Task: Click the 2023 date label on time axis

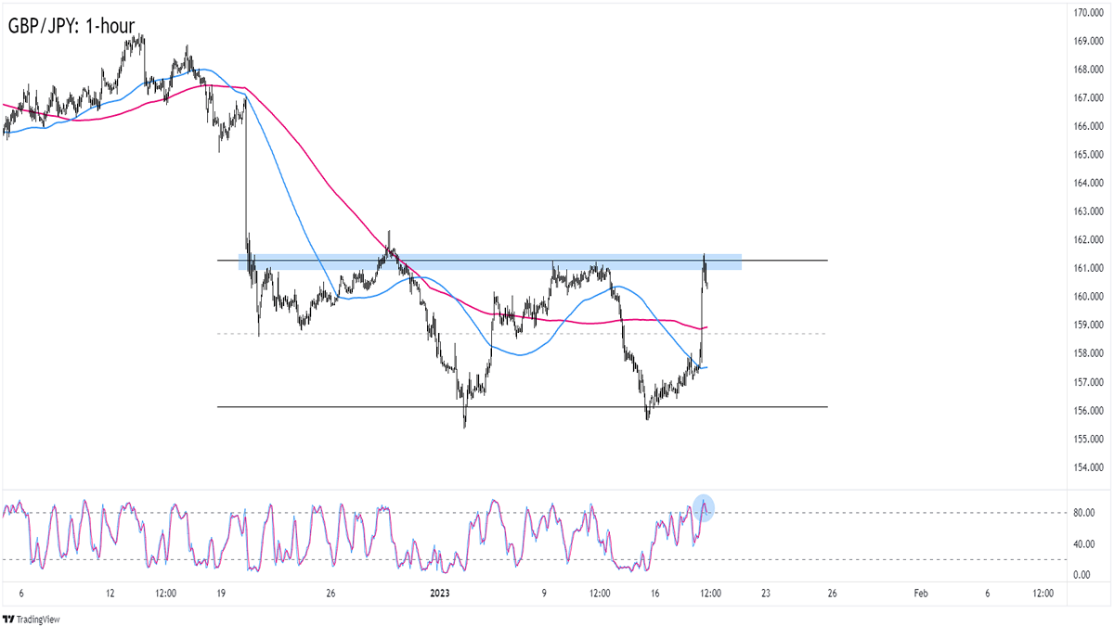Action: [438, 594]
